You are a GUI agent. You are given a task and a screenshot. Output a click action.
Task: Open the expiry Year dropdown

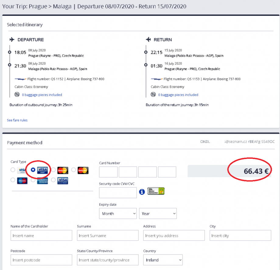pyautogui.click(x=158, y=213)
